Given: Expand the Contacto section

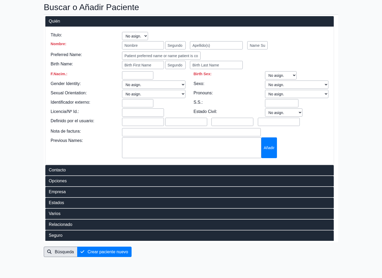Looking at the screenshot, I should (x=189, y=170).
